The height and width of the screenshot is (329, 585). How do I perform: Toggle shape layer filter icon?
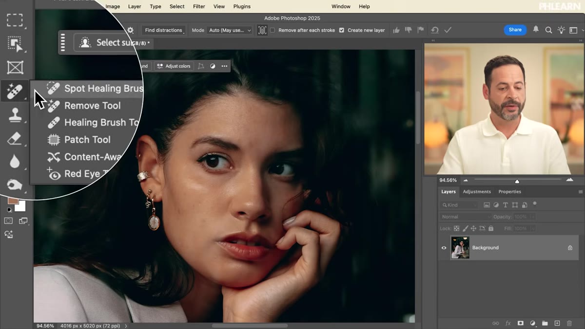515,205
